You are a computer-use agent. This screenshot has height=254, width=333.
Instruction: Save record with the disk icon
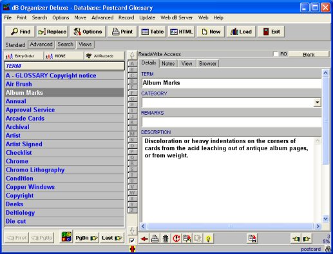pyautogui.click(x=252, y=239)
